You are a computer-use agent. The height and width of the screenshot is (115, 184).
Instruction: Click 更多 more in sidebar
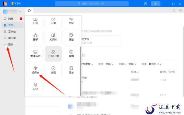pyautogui.click(x=13, y=45)
